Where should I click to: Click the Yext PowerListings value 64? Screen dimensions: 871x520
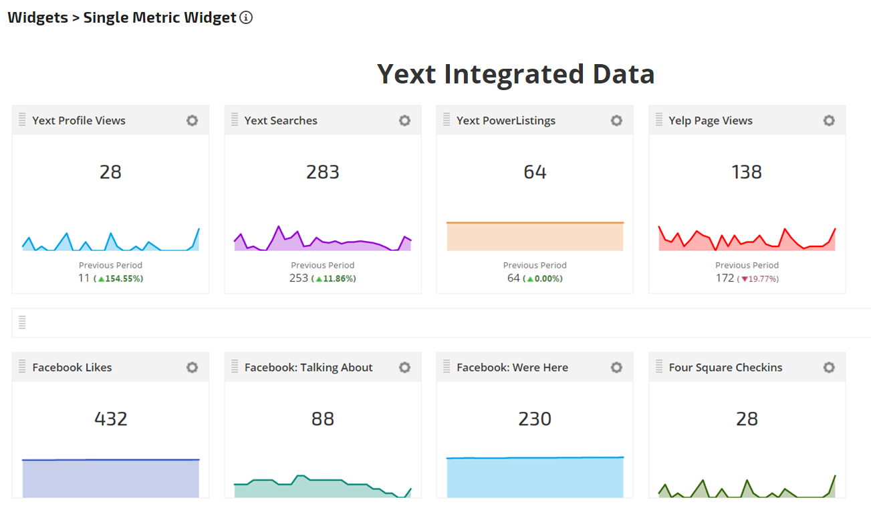pos(535,172)
